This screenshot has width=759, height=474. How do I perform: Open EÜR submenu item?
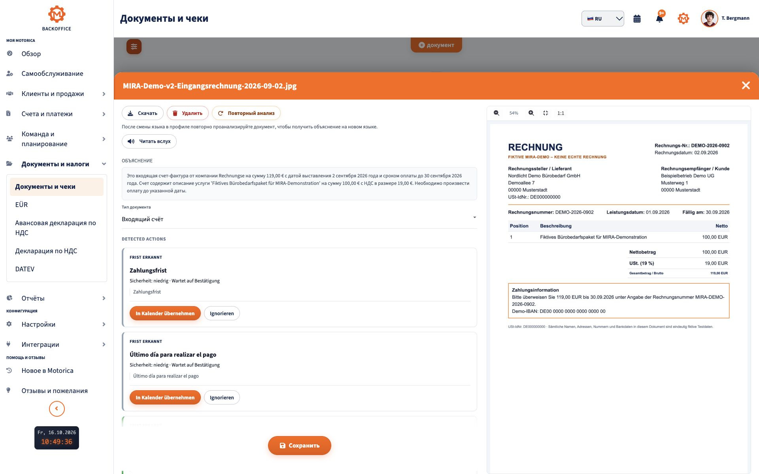(x=57, y=205)
